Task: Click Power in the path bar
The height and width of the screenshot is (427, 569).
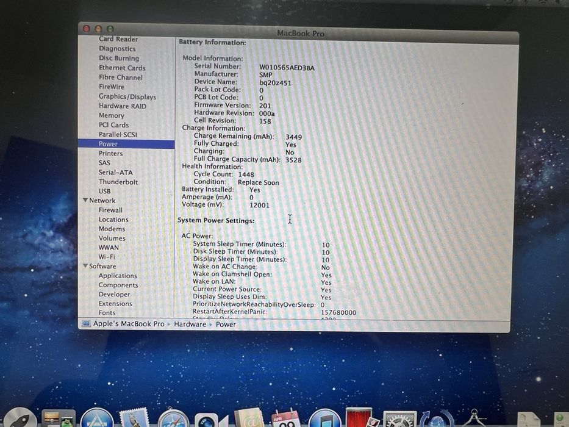Action: tap(226, 325)
